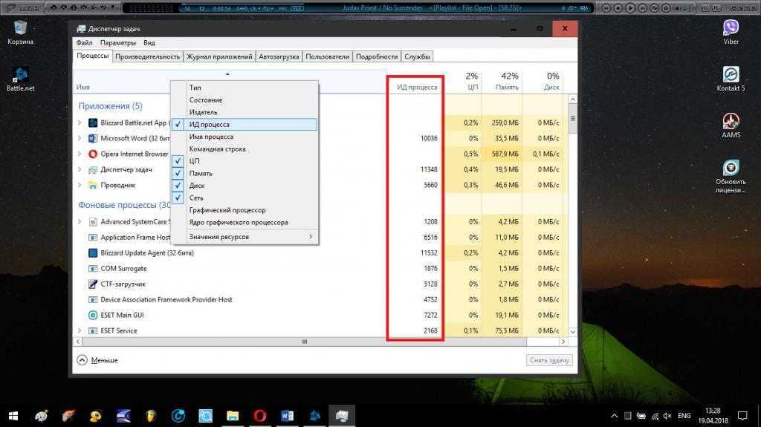
Task: Sort by the ЦП column header
Action: tap(470, 81)
